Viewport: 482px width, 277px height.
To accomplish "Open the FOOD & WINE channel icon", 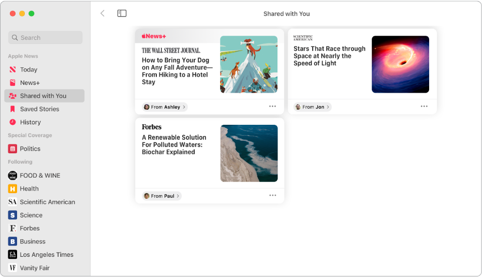I will [x=12, y=176].
